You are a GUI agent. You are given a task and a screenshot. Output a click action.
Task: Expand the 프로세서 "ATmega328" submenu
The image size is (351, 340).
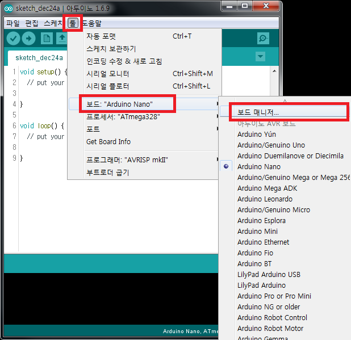pyautogui.click(x=144, y=116)
